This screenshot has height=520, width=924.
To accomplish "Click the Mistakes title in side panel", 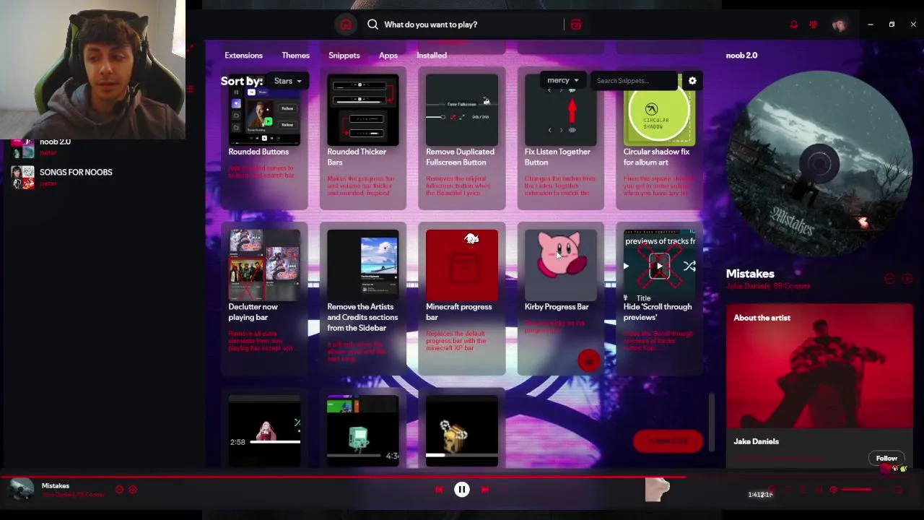I will pyautogui.click(x=750, y=274).
